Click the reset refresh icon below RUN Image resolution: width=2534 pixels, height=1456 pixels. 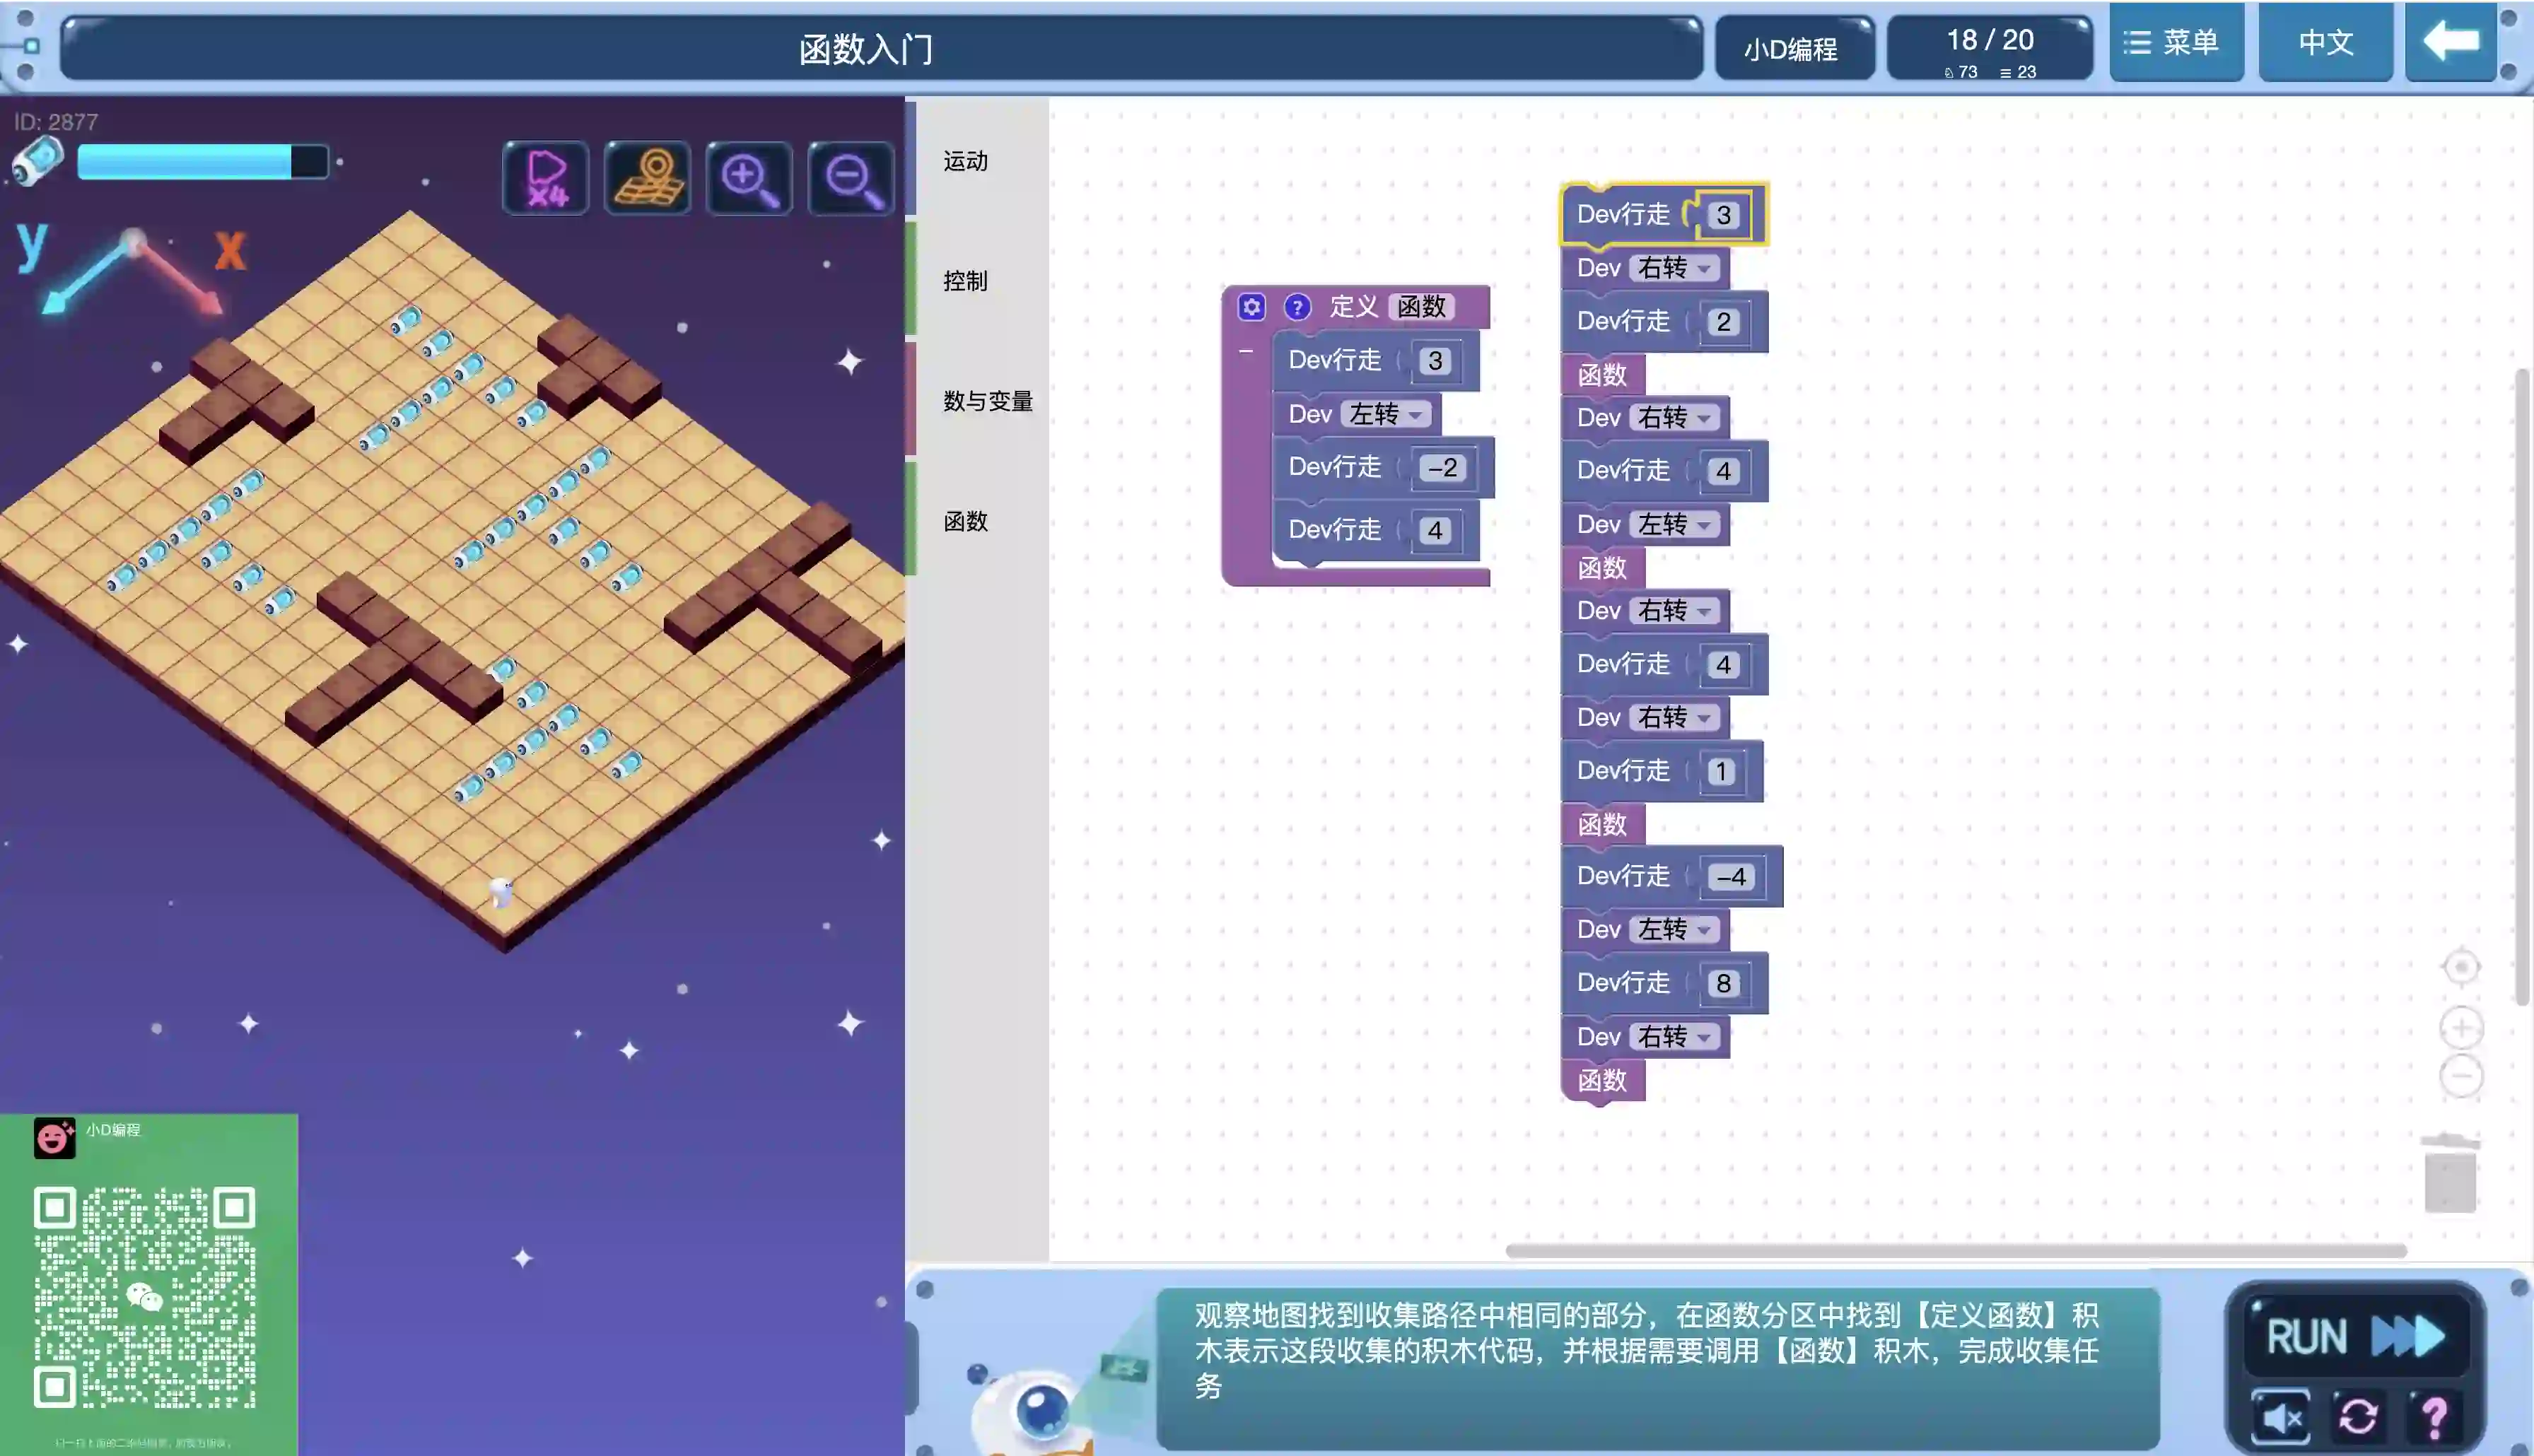(2358, 1416)
